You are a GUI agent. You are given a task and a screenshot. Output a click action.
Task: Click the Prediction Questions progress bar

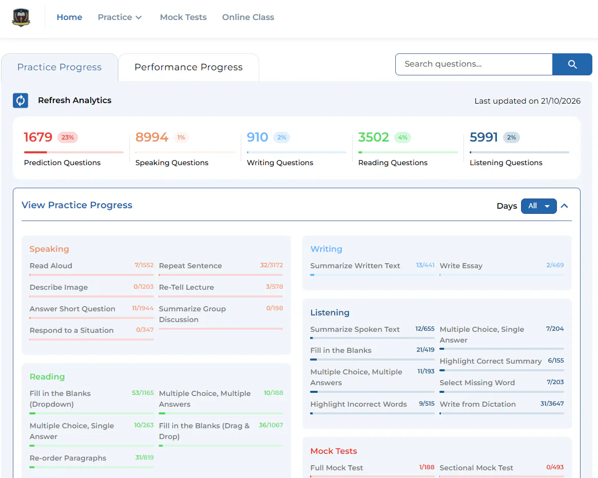[x=73, y=152]
